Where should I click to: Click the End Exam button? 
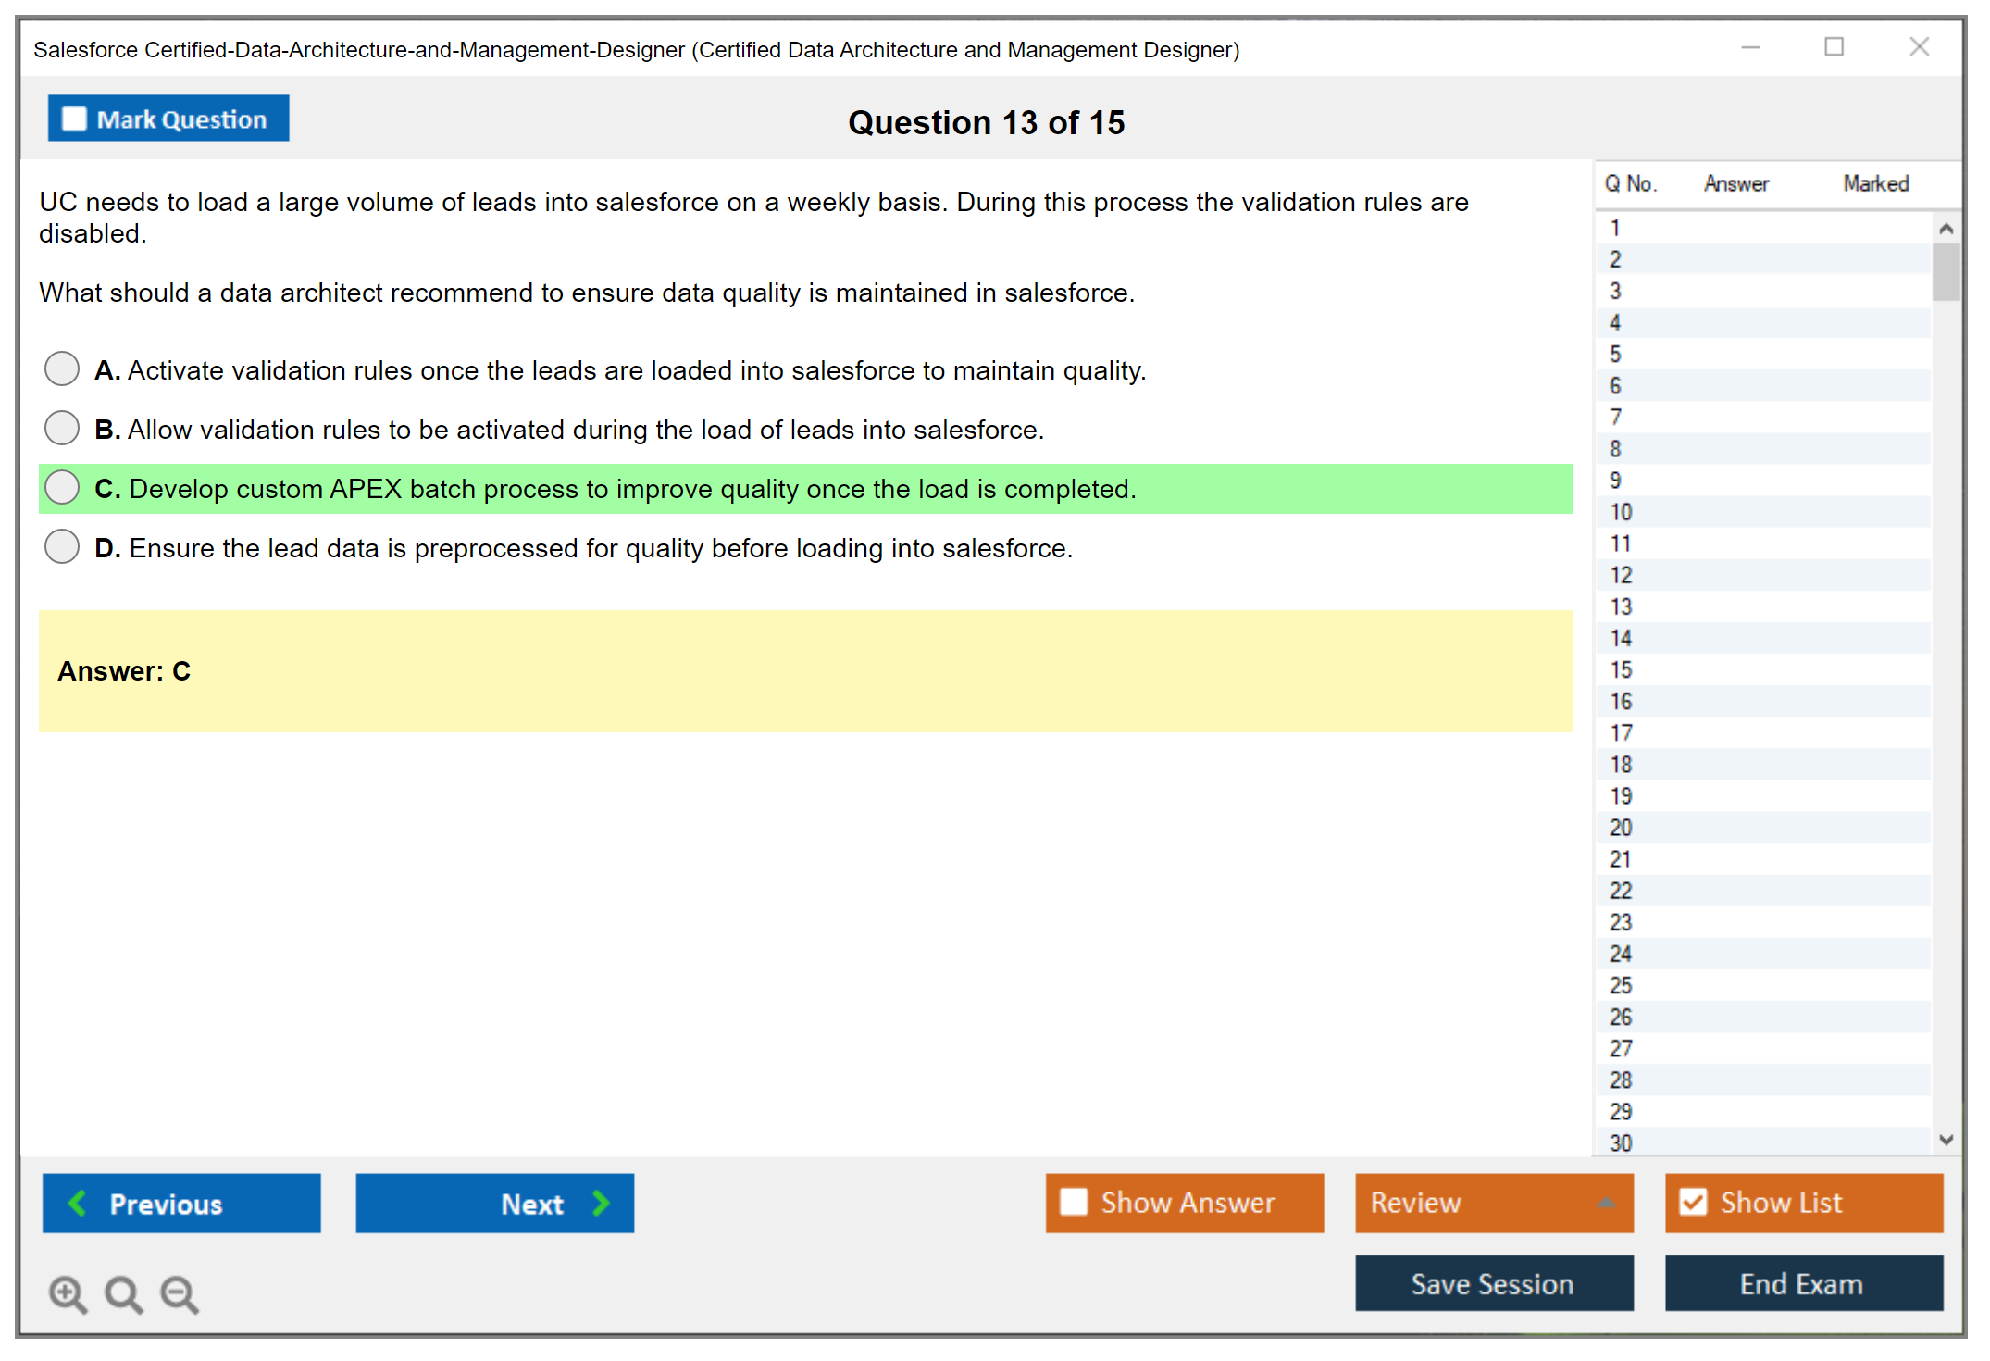click(1802, 1283)
